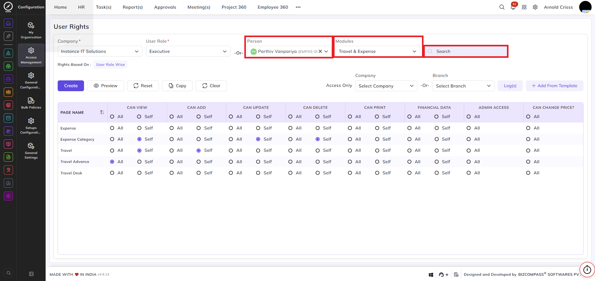Open the Meeting(s) menu
595x281 pixels.
click(199, 7)
